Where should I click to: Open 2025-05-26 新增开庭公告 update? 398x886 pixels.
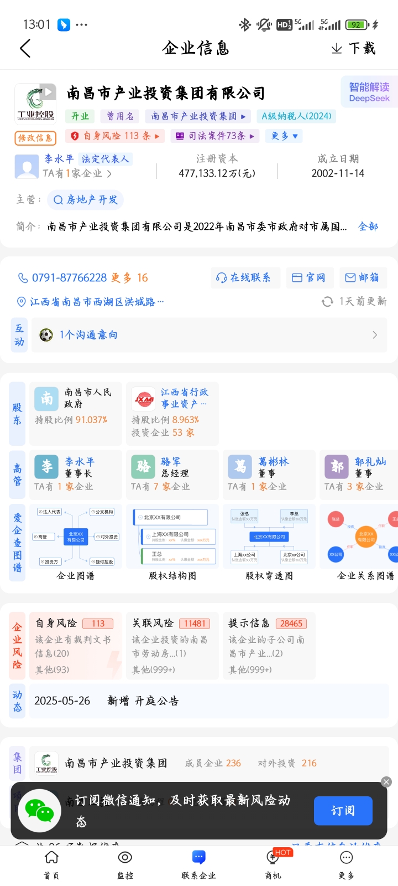pyautogui.click(x=210, y=701)
